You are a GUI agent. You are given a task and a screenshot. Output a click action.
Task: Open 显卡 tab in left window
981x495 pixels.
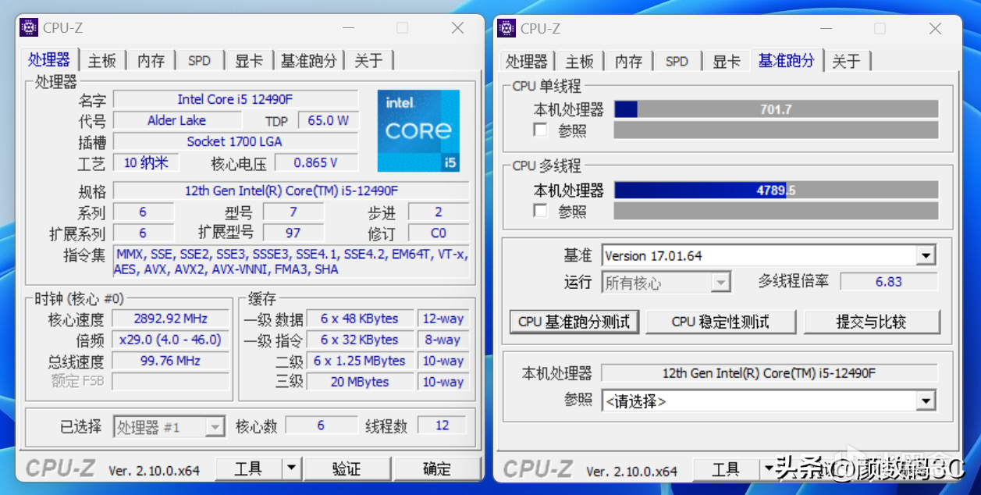[249, 61]
